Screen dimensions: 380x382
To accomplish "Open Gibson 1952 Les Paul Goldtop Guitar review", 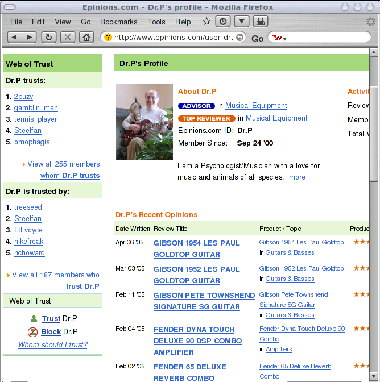I will tap(196, 275).
